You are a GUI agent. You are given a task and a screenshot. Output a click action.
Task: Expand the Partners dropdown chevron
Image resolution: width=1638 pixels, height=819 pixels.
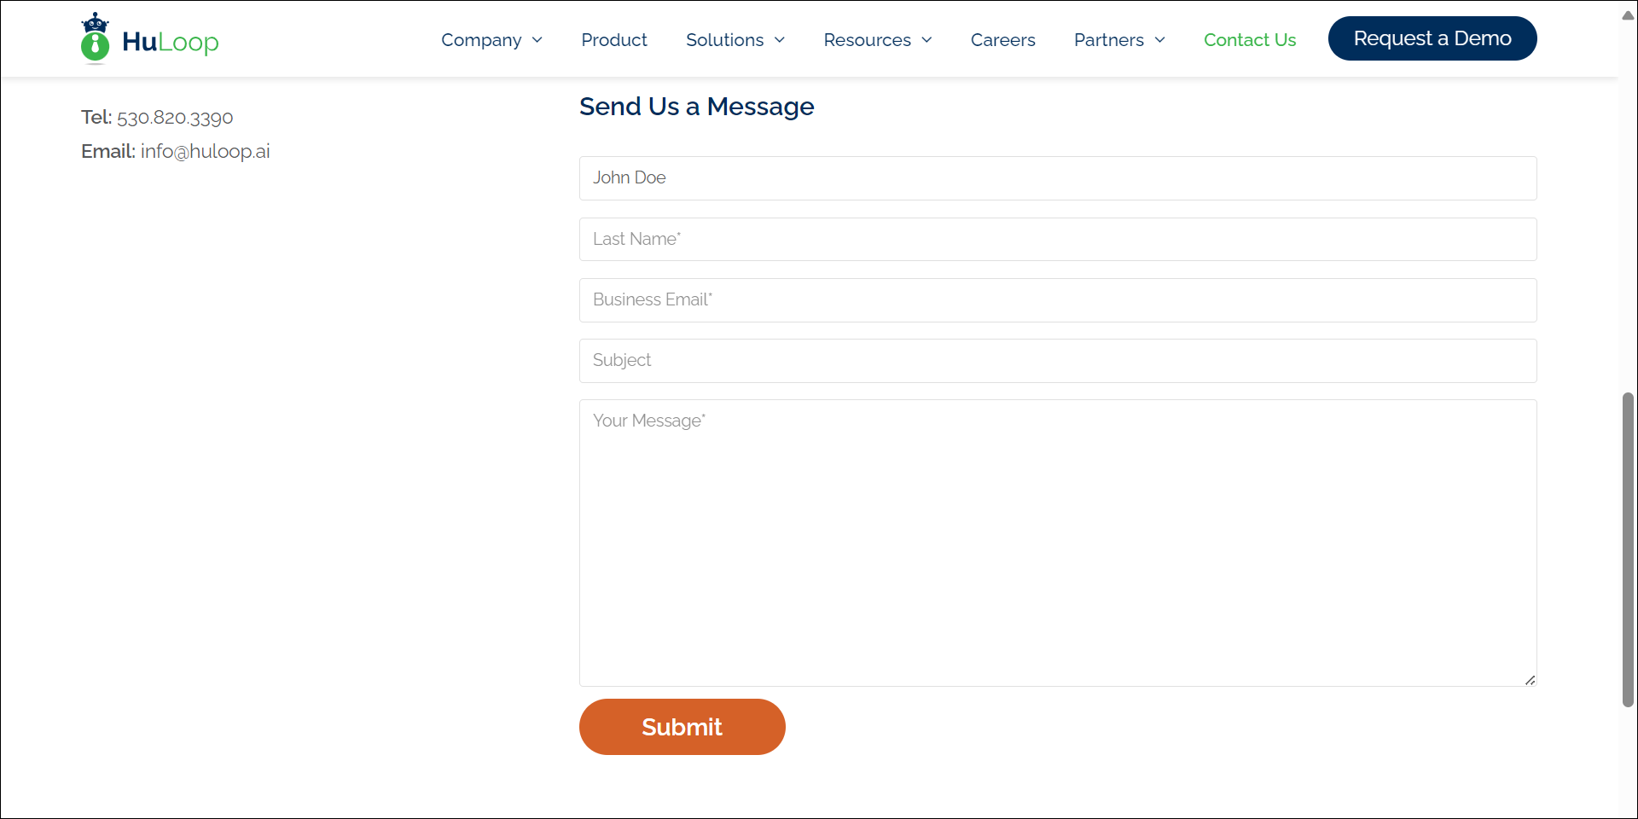coord(1159,40)
